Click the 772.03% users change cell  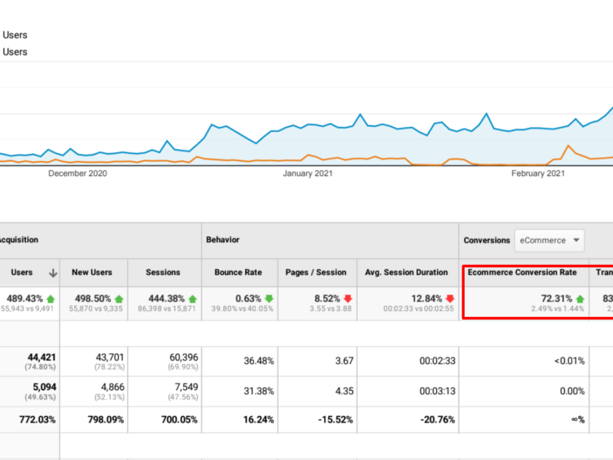coord(37,420)
